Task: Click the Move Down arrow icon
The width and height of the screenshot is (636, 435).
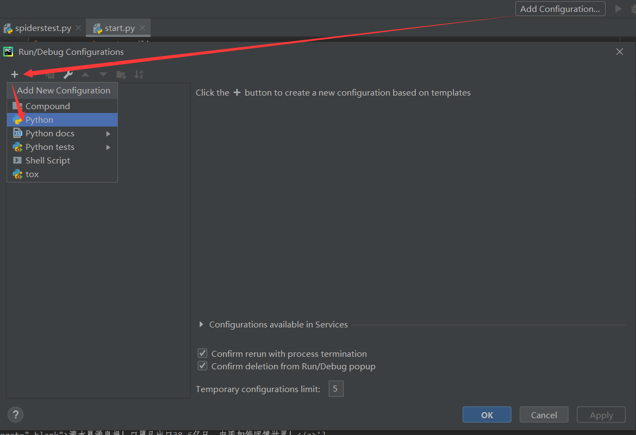Action: tap(103, 74)
